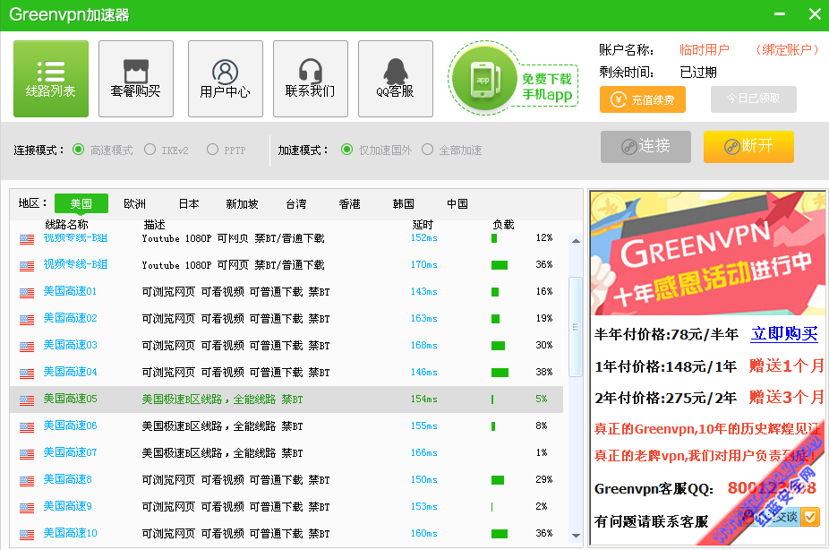829x550 pixels.
Task: Select the 美国高速03 route name
Action: point(70,346)
